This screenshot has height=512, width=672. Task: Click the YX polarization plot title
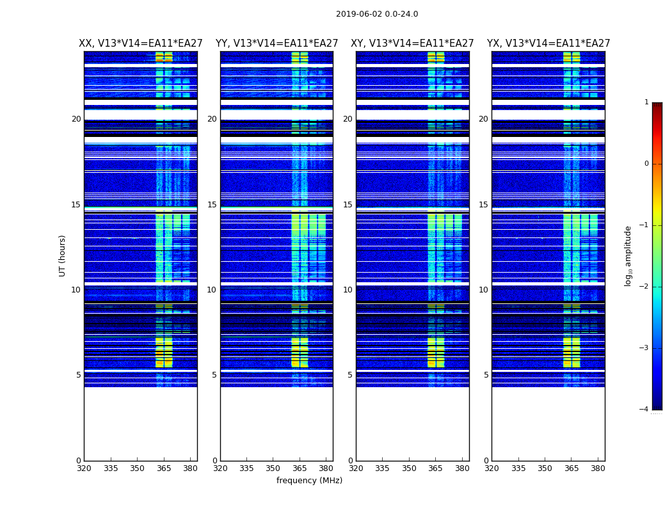[x=548, y=44]
